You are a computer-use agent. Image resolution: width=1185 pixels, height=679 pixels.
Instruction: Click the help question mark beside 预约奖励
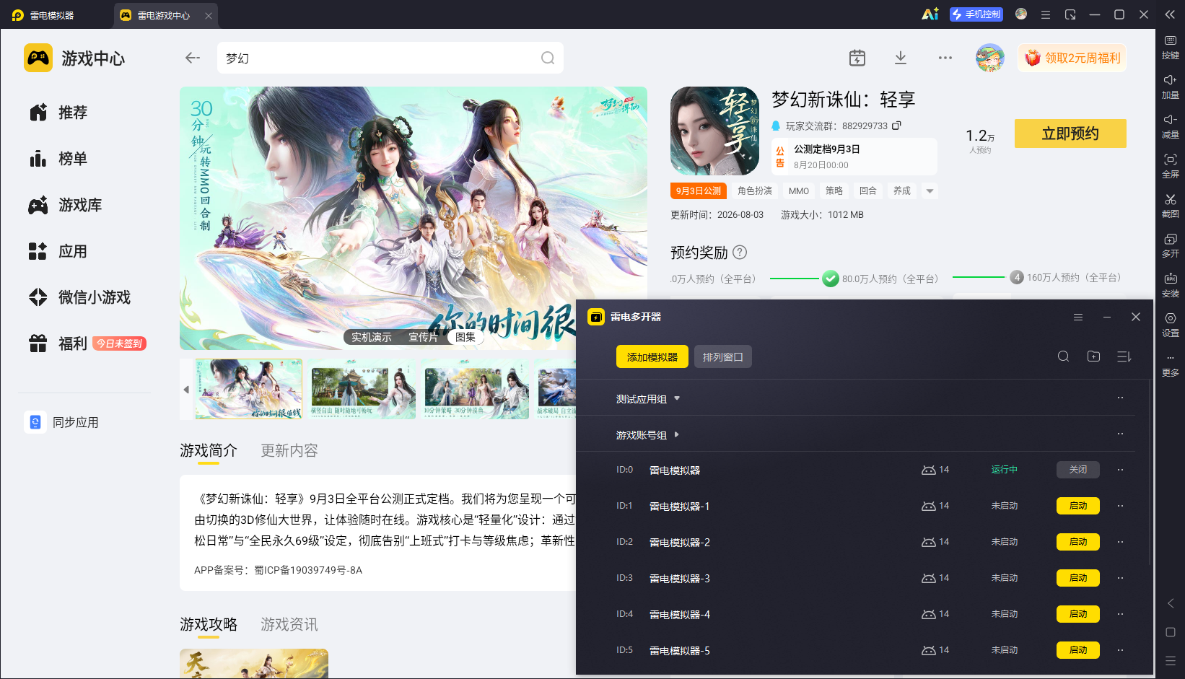(740, 253)
